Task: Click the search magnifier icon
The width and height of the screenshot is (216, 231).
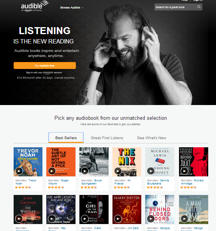Action: point(199,7)
